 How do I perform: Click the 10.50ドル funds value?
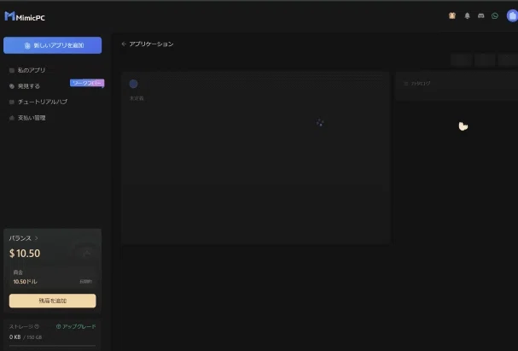click(x=25, y=282)
